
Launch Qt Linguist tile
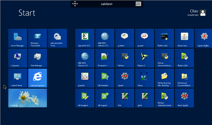pyautogui.click(x=105, y=98)
